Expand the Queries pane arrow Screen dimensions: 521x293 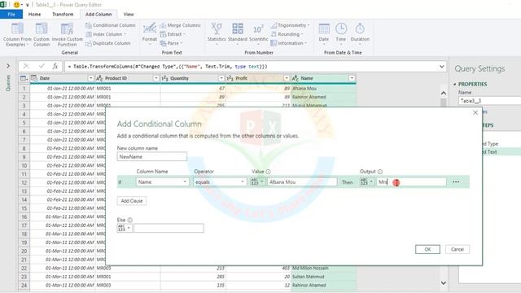click(8, 66)
